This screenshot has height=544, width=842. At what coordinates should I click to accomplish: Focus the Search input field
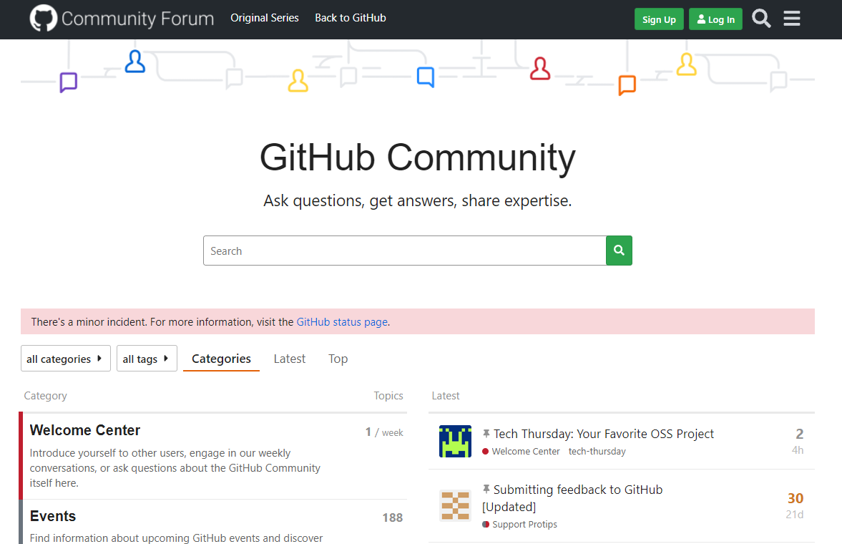pyautogui.click(x=404, y=251)
